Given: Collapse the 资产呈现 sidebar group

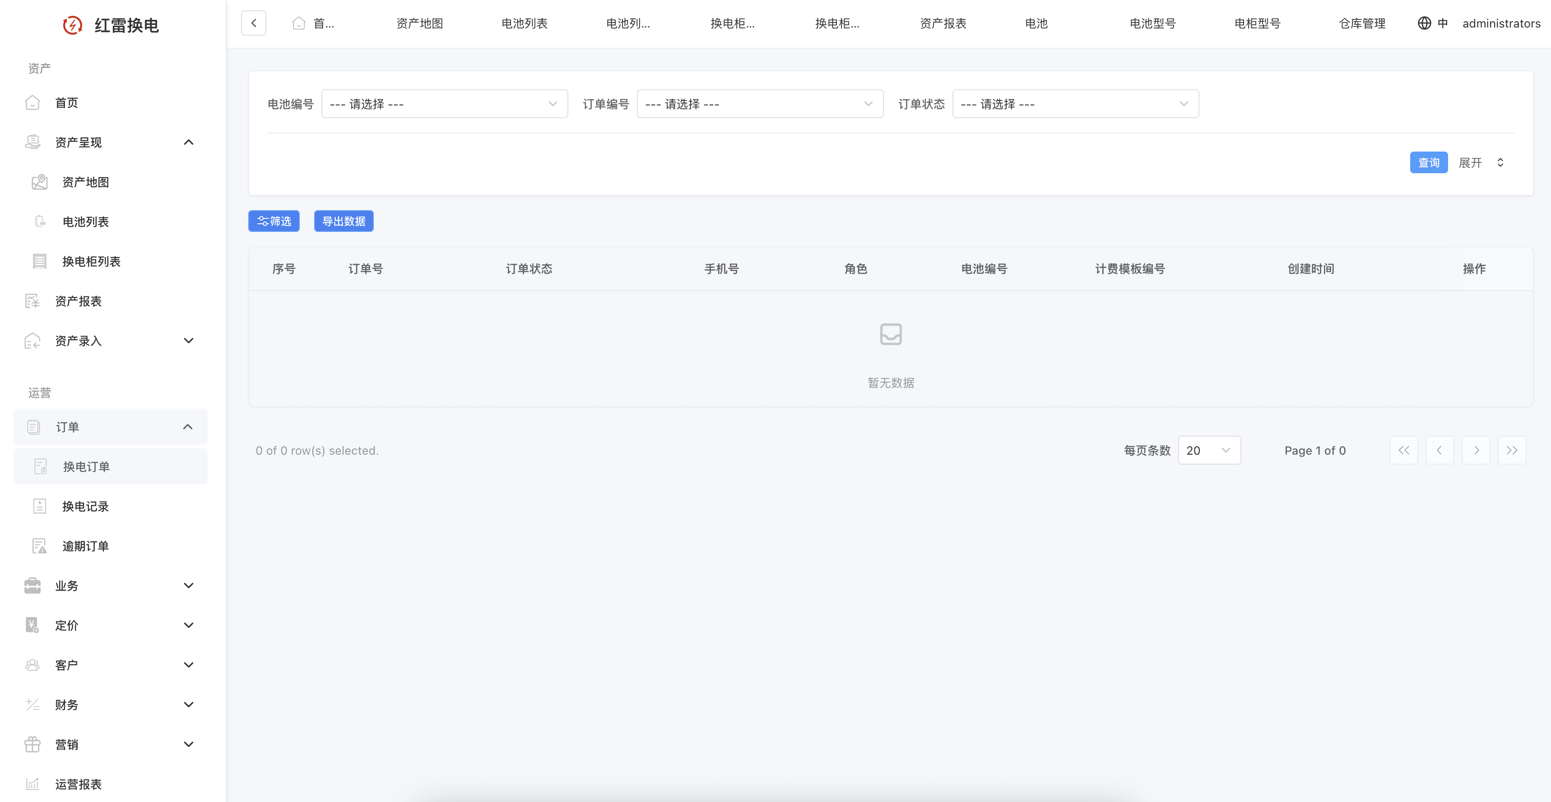Looking at the screenshot, I should pos(188,142).
